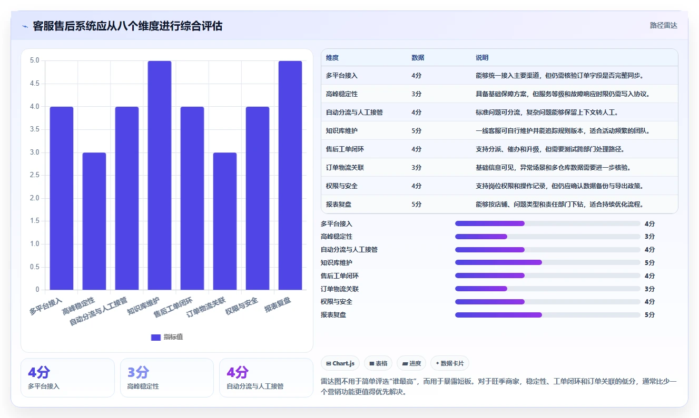Click 权限与安全 in the table's dimension column
Screen dimensions: 699x418
342,186
